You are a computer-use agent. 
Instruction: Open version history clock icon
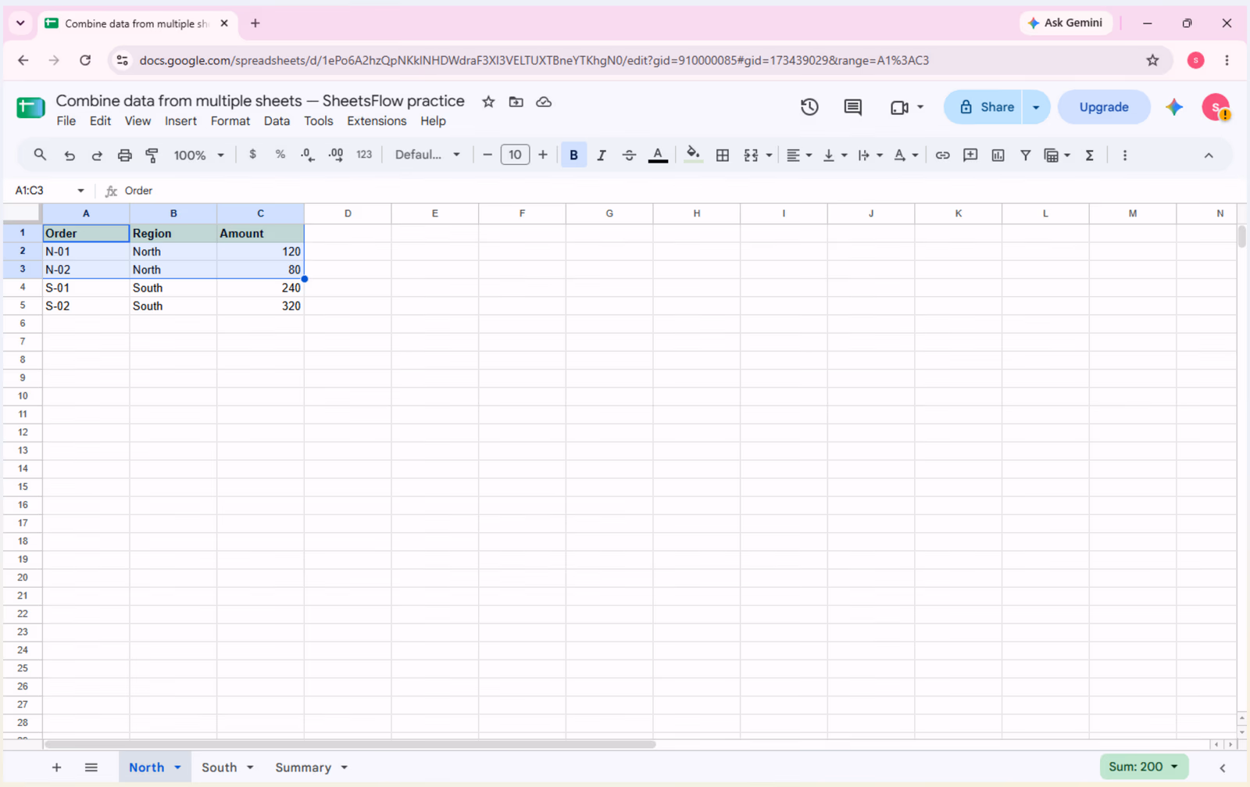pyautogui.click(x=809, y=107)
